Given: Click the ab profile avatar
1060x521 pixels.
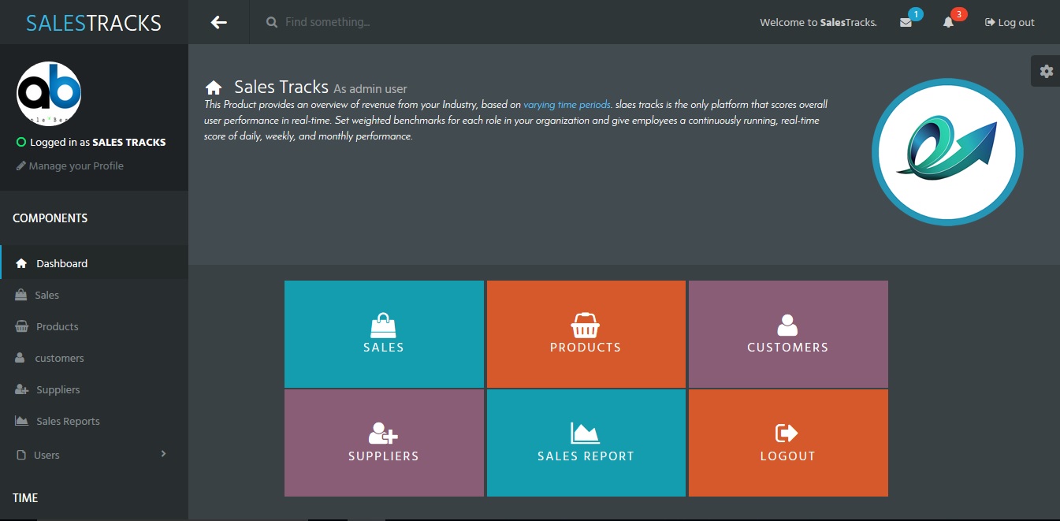Looking at the screenshot, I should pos(49,93).
